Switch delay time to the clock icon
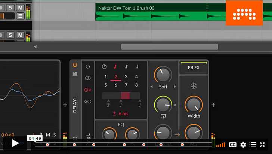 click(104, 67)
